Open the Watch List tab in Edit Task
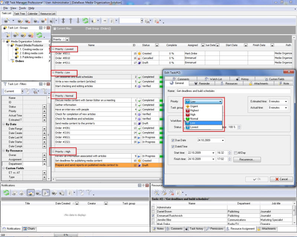Image resolution: width=297 pixels, height=237 pixels. [213, 79]
